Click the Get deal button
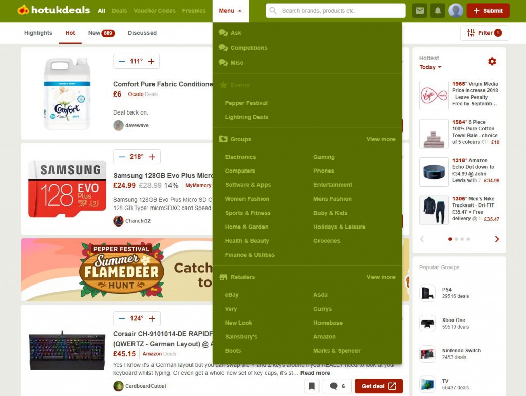 tap(379, 386)
